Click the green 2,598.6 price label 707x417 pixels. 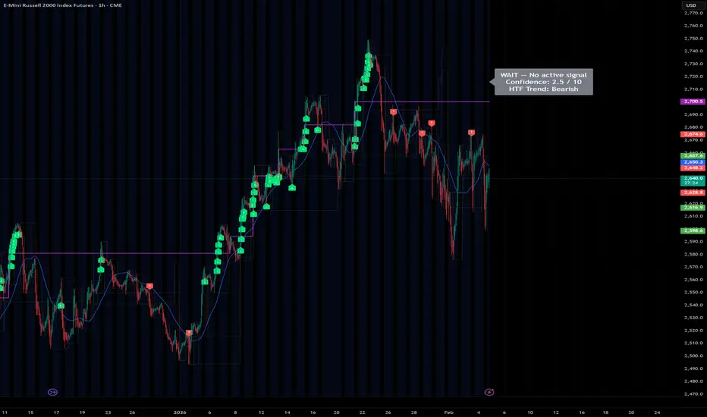click(693, 230)
